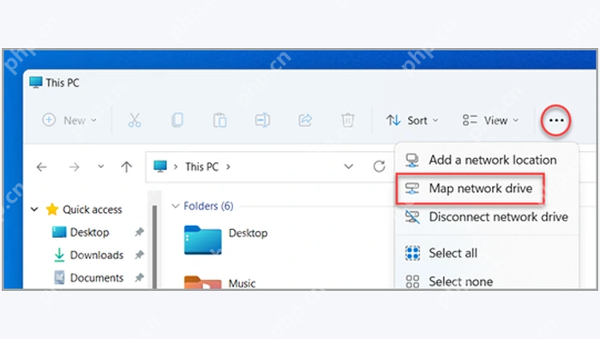Open Documents in Quick access sidebar
Screen dimensions: 600x339
tap(97, 277)
